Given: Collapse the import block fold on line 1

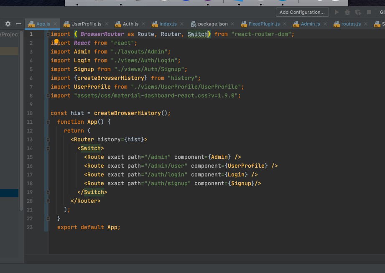Looking at the screenshot, I should click(x=48, y=34).
